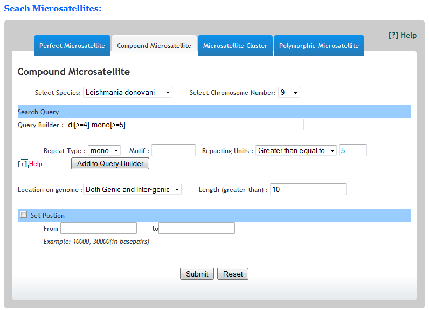Viewport: 429px width, 310px height.
Task: Switch to Compound Microsatellite tab
Action: pos(154,46)
